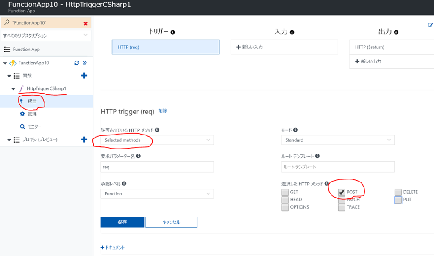Click the キャンセル button

click(x=171, y=222)
